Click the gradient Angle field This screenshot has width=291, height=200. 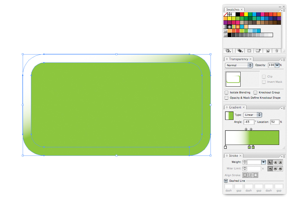point(249,122)
